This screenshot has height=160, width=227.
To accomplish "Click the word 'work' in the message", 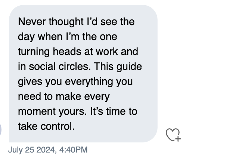I will pos(107,52).
